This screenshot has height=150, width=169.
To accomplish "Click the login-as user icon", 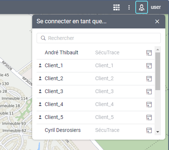I will pyautogui.click(x=142, y=7).
